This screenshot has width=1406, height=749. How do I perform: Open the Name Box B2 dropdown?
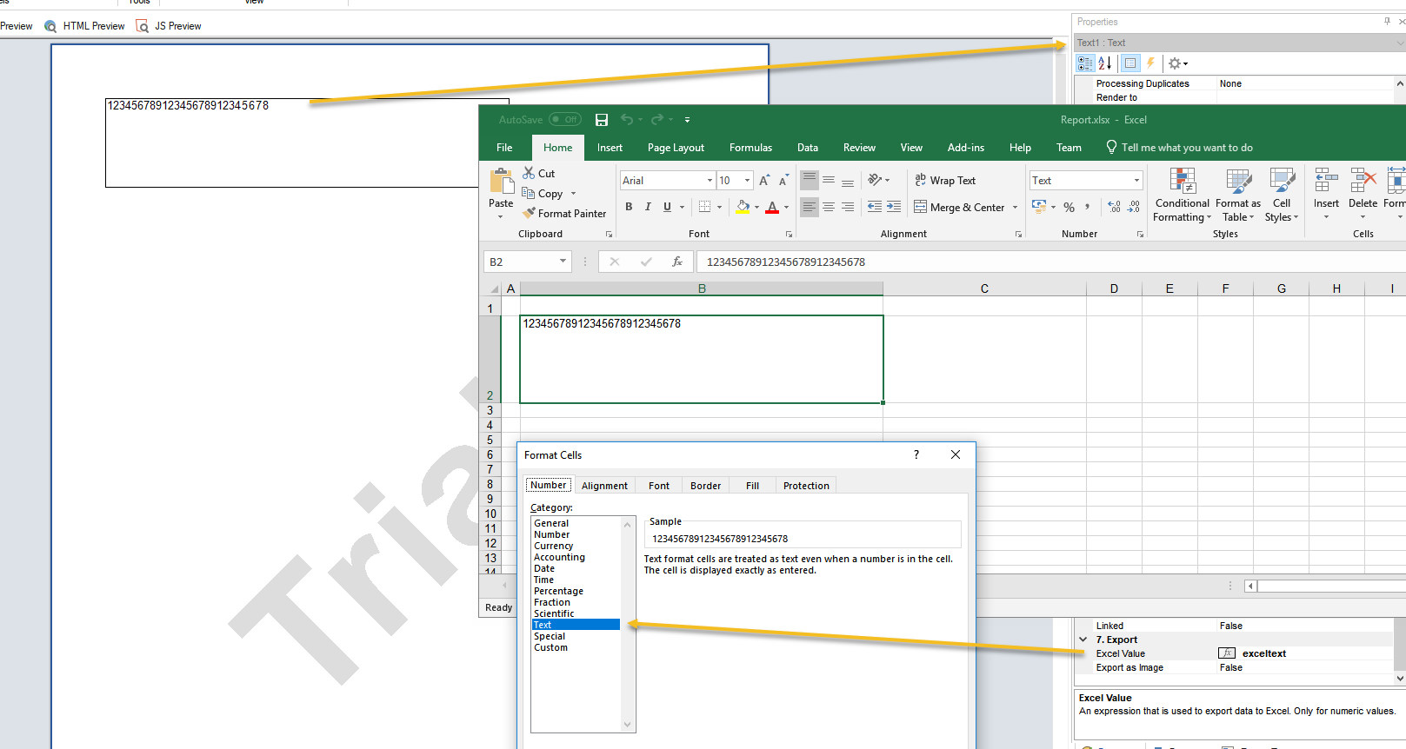pyautogui.click(x=563, y=262)
